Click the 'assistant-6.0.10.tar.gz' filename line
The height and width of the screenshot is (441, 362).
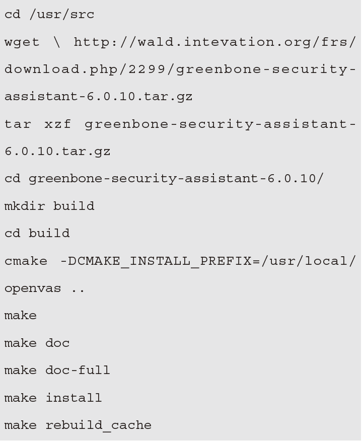(99, 97)
